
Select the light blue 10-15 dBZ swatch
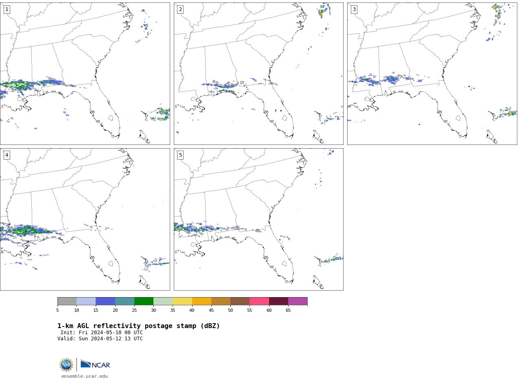[x=86, y=301]
